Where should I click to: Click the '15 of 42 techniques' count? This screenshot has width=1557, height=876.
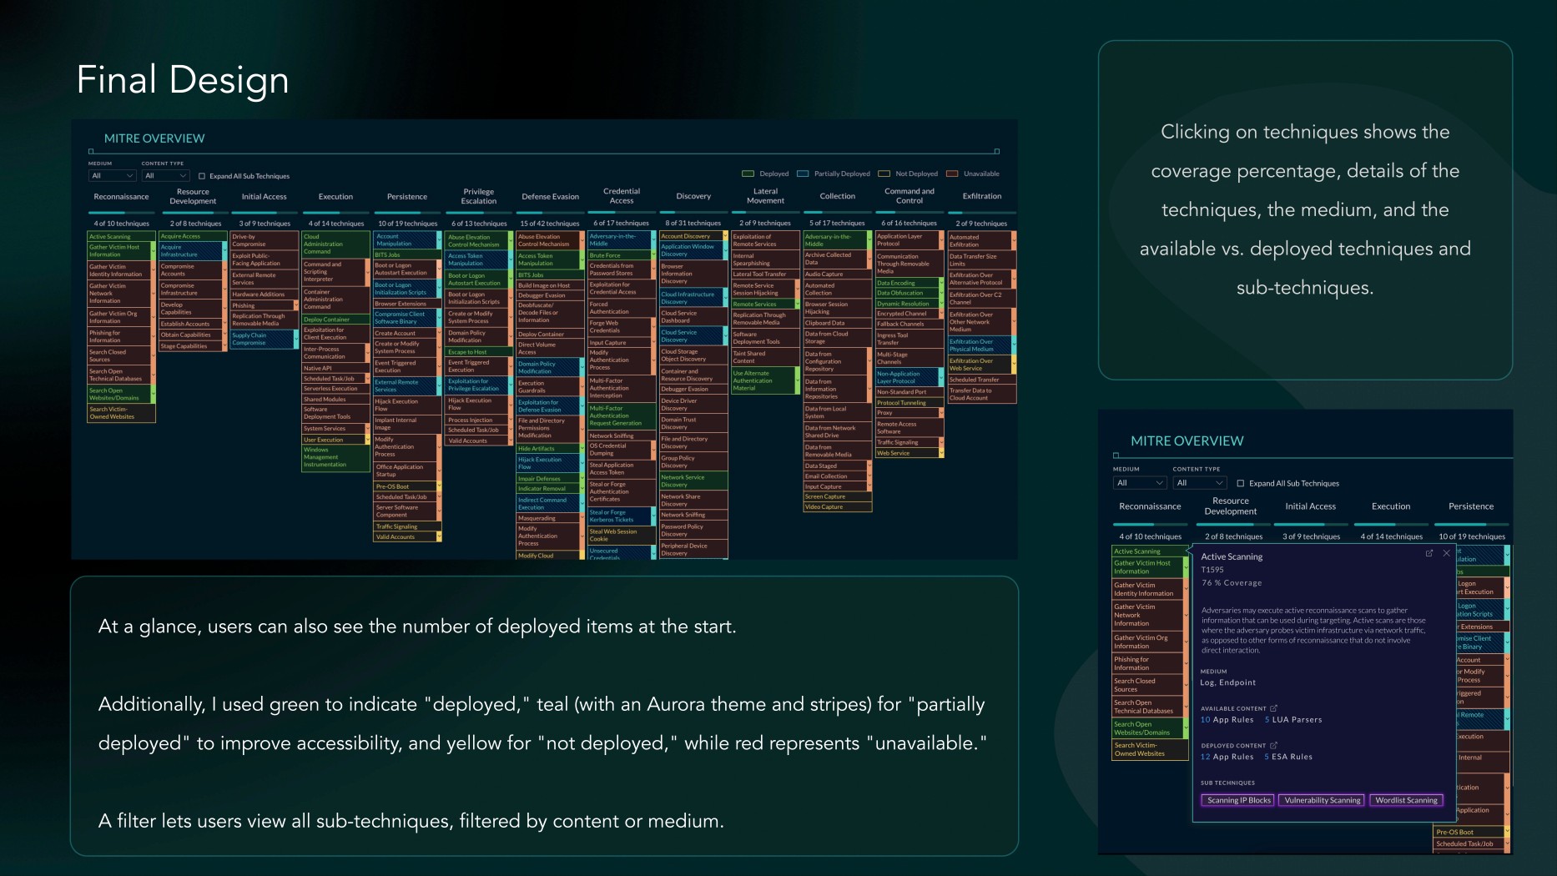(x=550, y=224)
